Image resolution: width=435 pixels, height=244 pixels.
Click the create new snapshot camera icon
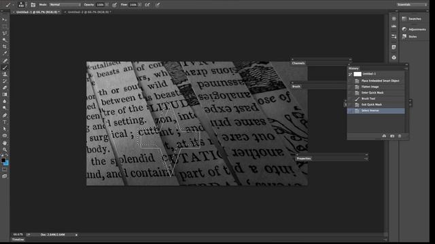point(392,136)
